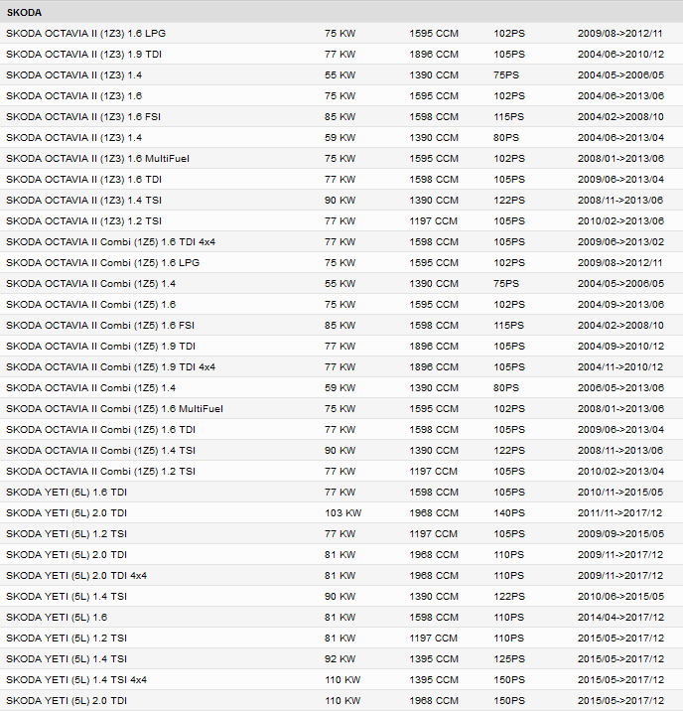Click 115PS in the (1Z3) 1.6 FSI row
683x711 pixels.
click(508, 117)
